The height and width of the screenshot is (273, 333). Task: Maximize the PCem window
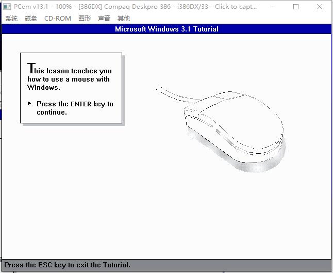(296, 7)
